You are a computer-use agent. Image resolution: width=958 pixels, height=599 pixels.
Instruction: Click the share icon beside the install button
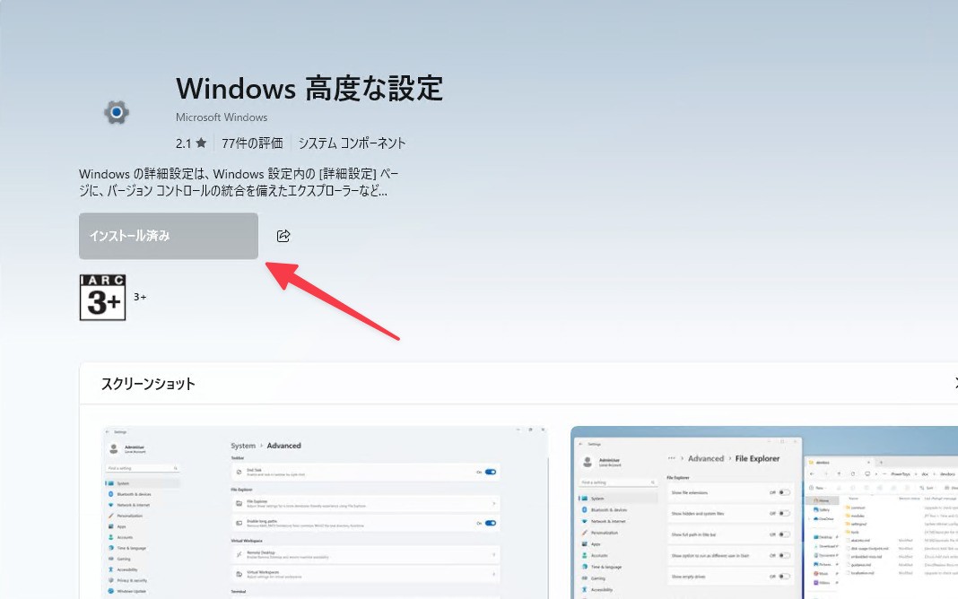coord(283,237)
